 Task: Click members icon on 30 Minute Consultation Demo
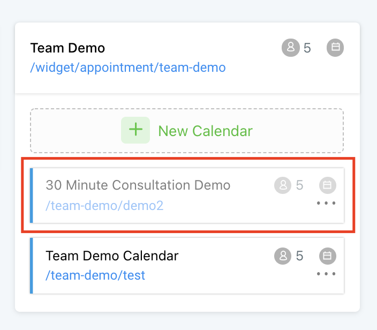[x=283, y=185]
